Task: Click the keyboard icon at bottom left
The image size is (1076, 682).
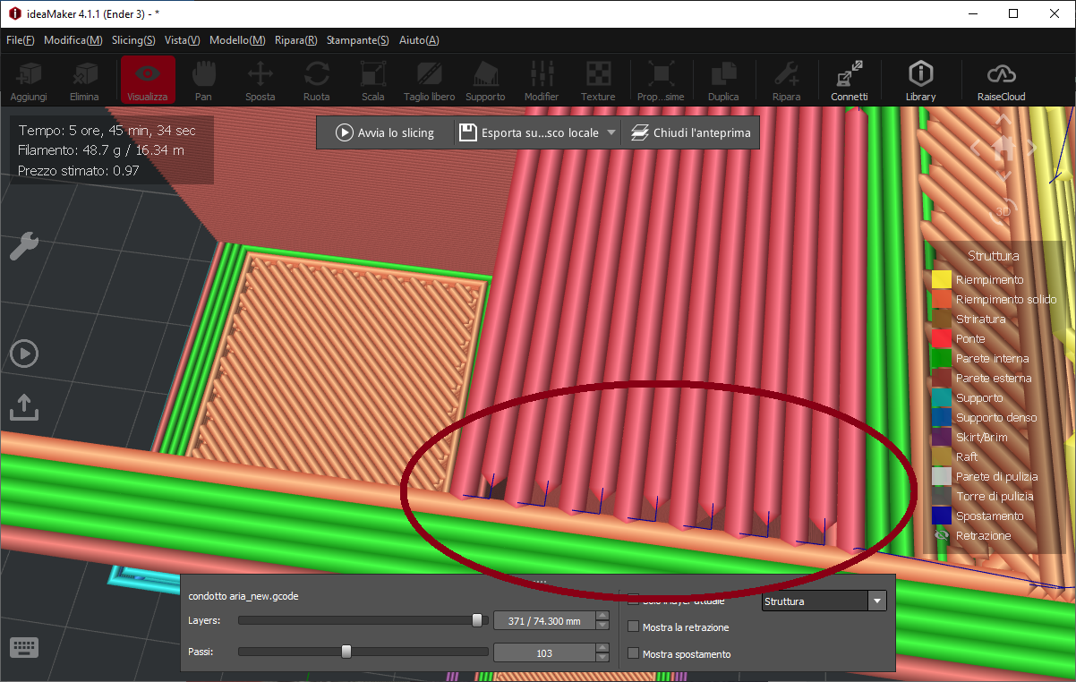Action: 23,647
